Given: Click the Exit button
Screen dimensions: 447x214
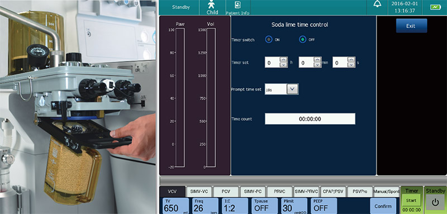Looking at the screenshot, I should [x=411, y=26].
